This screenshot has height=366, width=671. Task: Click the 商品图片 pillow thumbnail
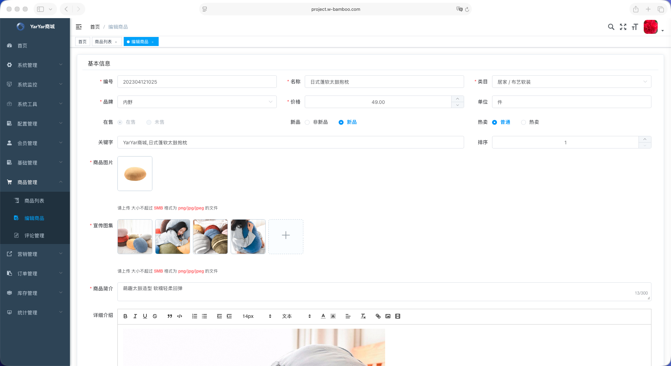(x=135, y=174)
